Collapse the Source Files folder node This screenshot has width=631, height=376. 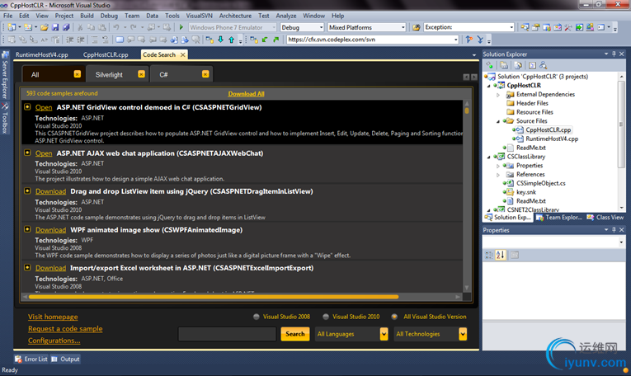[x=498, y=121]
